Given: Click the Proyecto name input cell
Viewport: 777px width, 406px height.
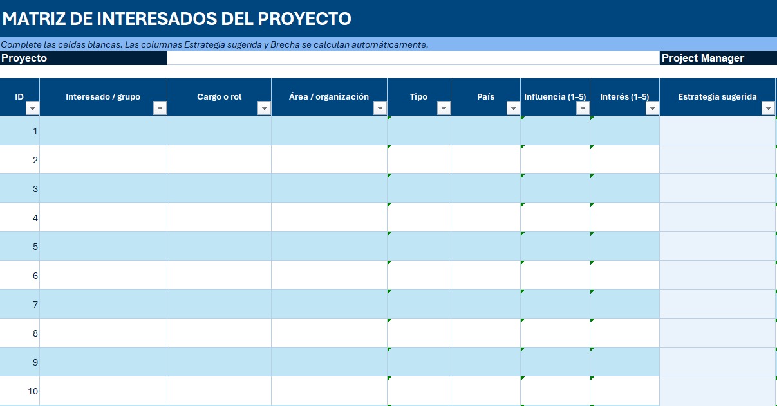Looking at the screenshot, I should [413, 58].
